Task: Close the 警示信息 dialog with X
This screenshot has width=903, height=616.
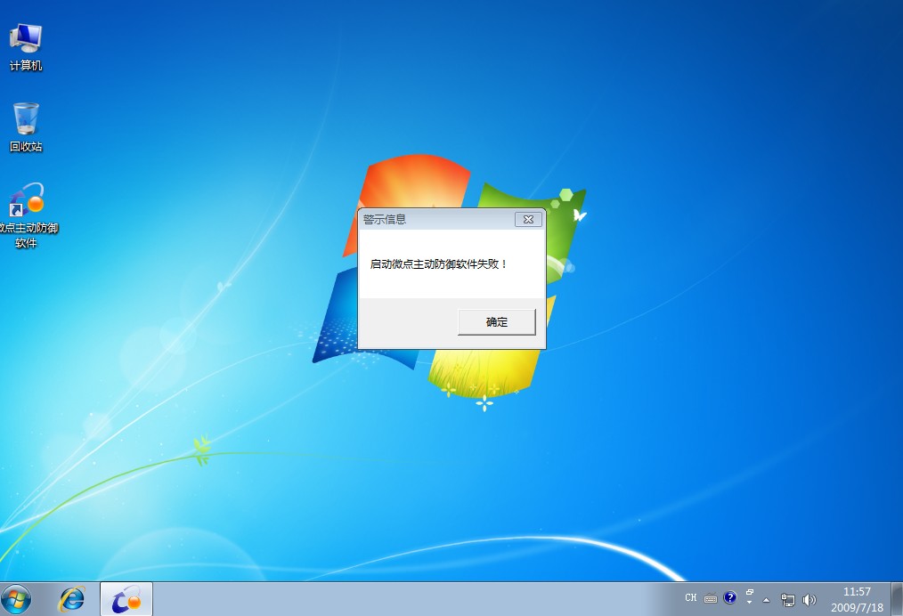Action: 528,219
